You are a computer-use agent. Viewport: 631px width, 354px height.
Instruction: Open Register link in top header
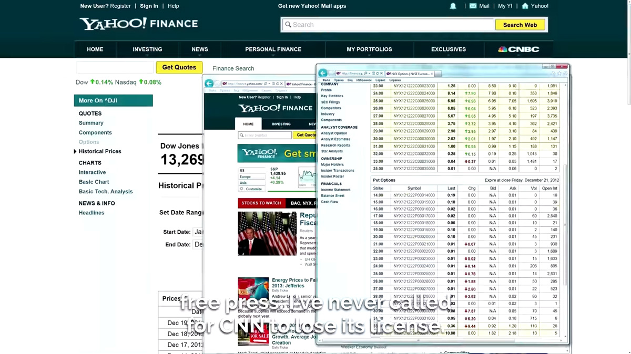point(120,6)
